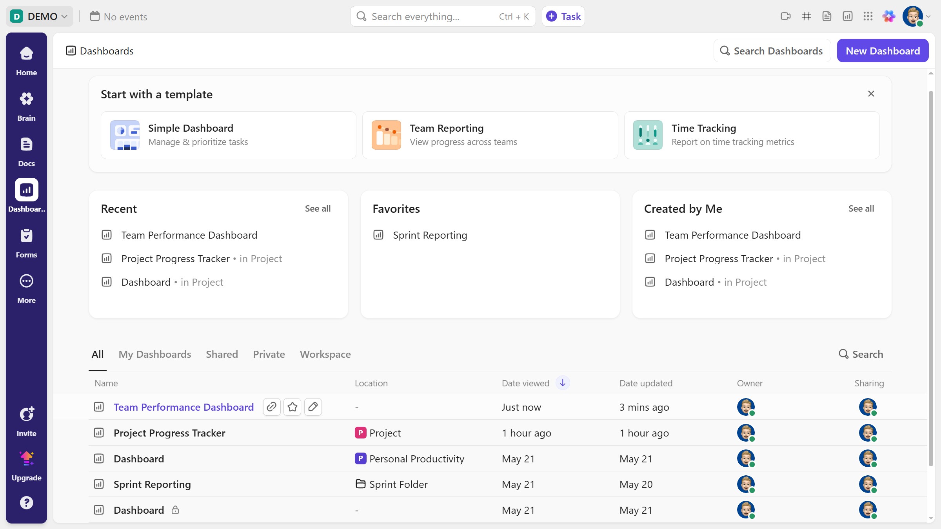This screenshot has width=941, height=529.
Task: Open the app grid icon in the top bar
Action: point(868,16)
